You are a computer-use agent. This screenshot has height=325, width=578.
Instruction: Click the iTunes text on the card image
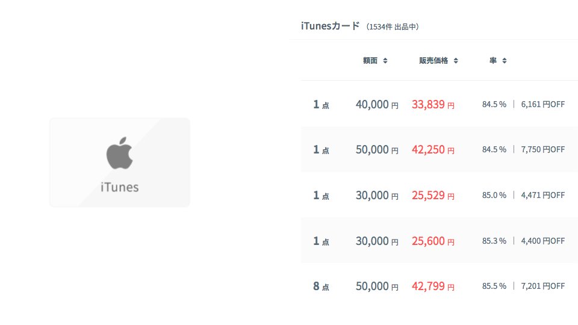(x=119, y=187)
